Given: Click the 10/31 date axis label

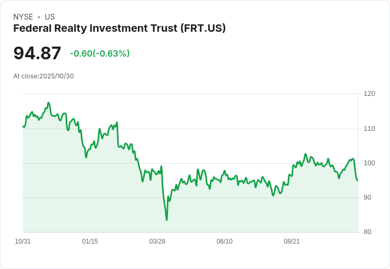Looking at the screenshot, I should click(x=23, y=241).
